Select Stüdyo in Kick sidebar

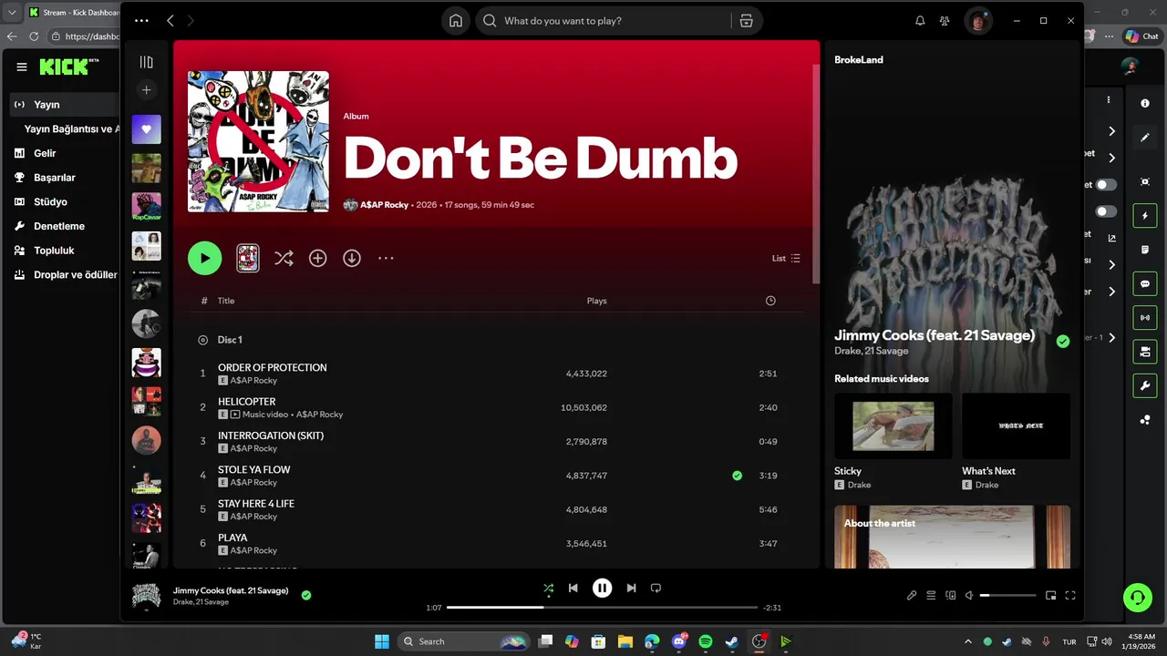(x=50, y=202)
